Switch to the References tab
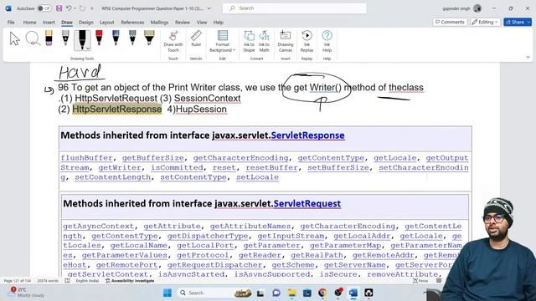 coord(132,23)
